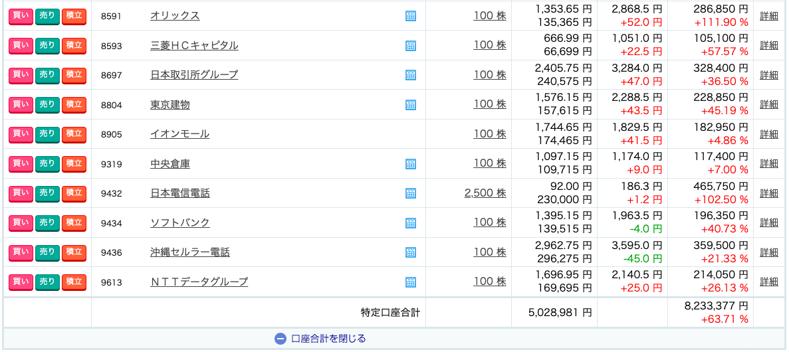The height and width of the screenshot is (352, 789).
Task: Open オリックス stock name link
Action: point(175,15)
